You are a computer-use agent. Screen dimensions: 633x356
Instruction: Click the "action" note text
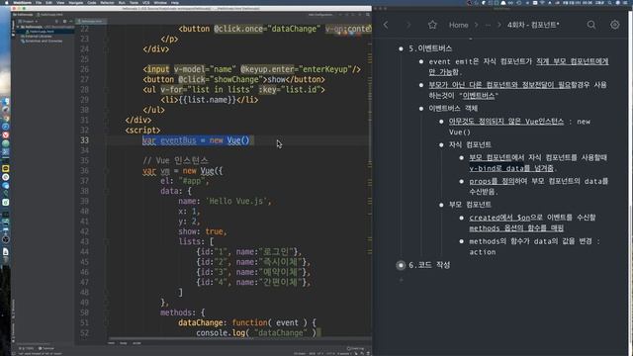(x=482, y=252)
